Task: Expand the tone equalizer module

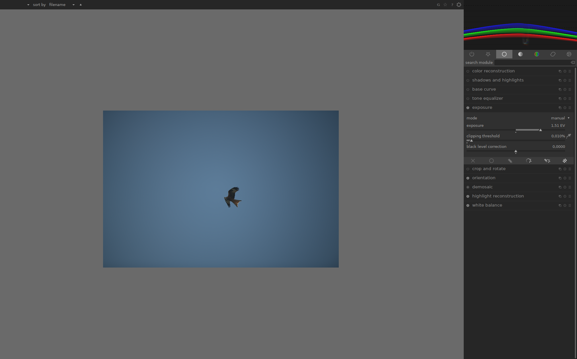Action: pos(487,98)
